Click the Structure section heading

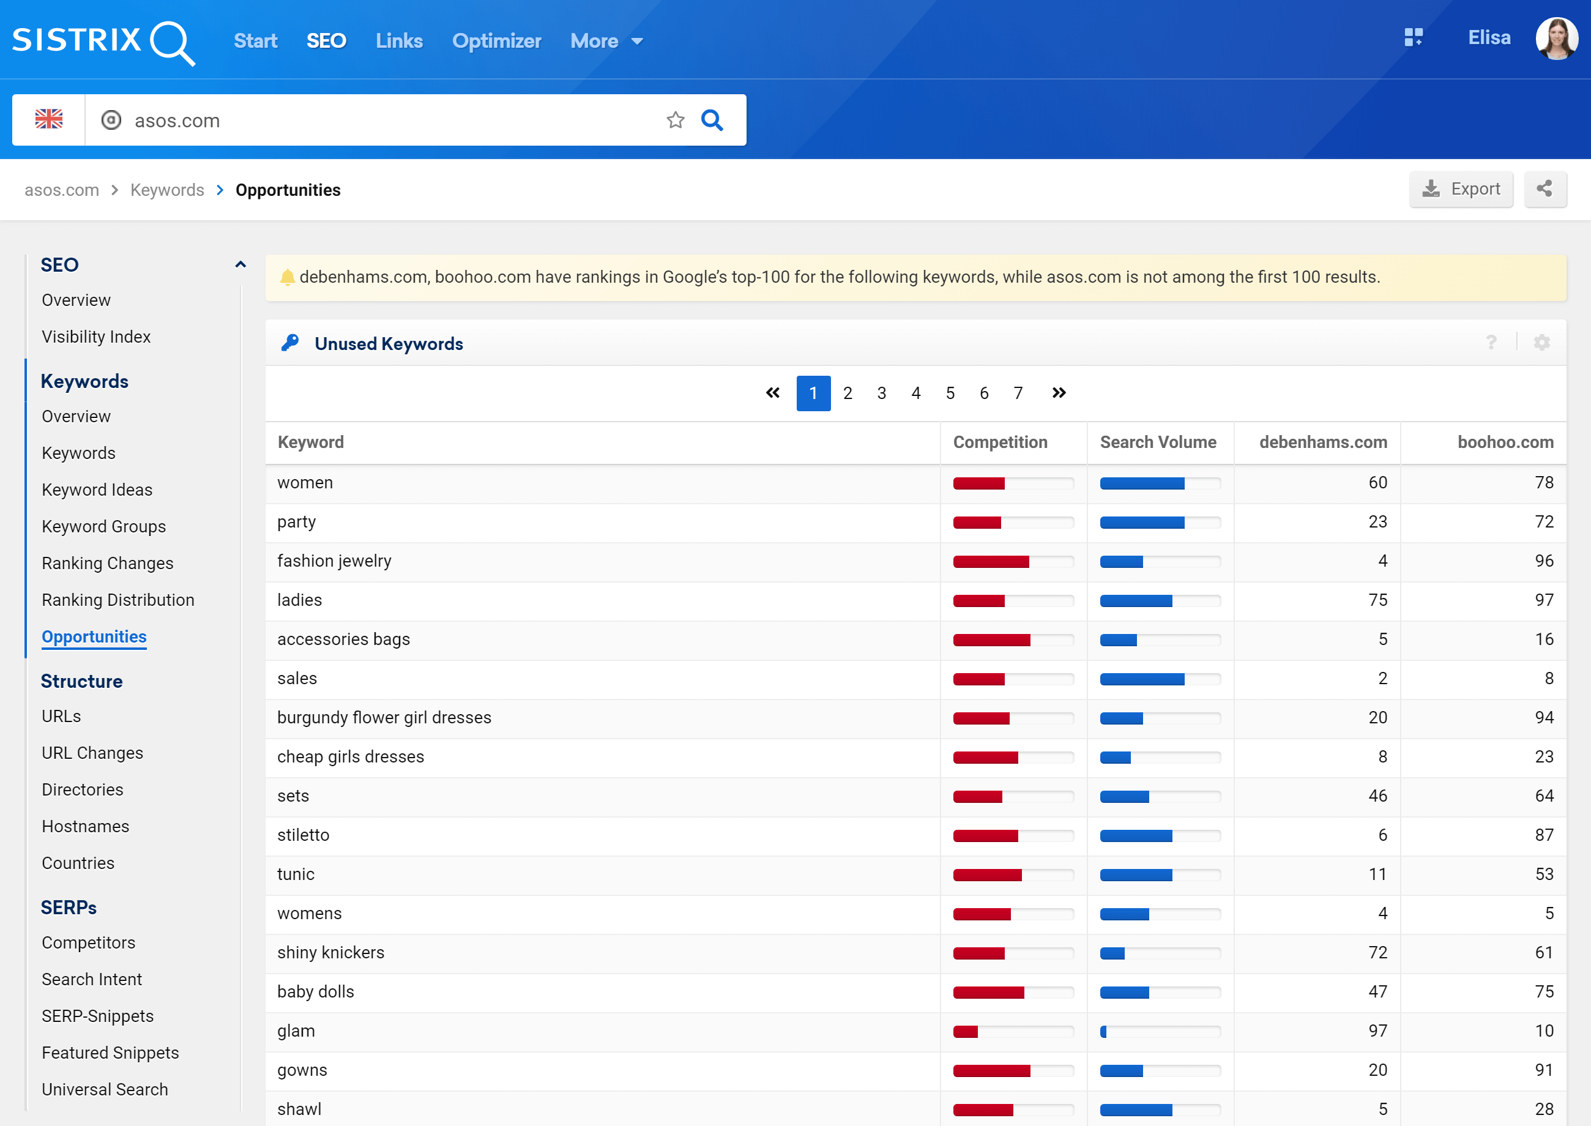[x=81, y=682]
